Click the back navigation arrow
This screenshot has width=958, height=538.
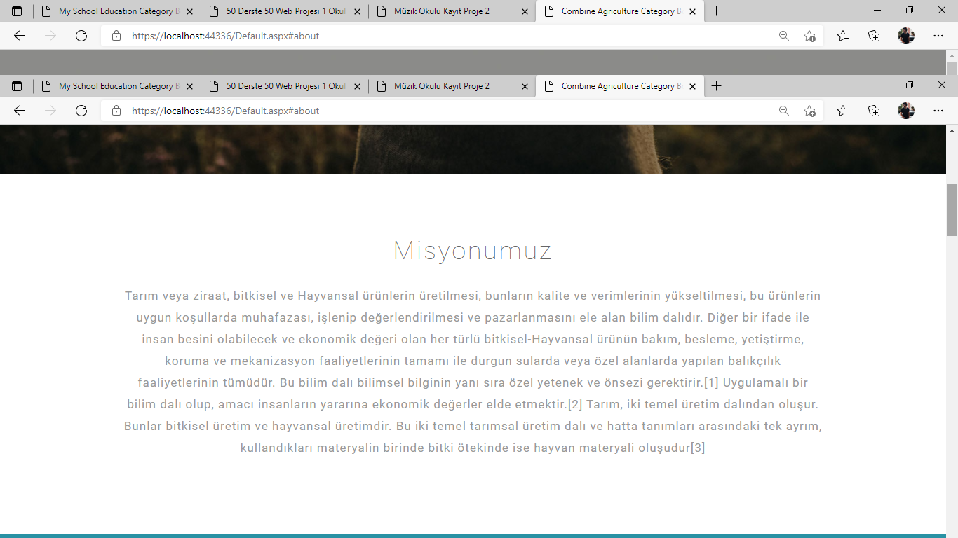click(19, 111)
